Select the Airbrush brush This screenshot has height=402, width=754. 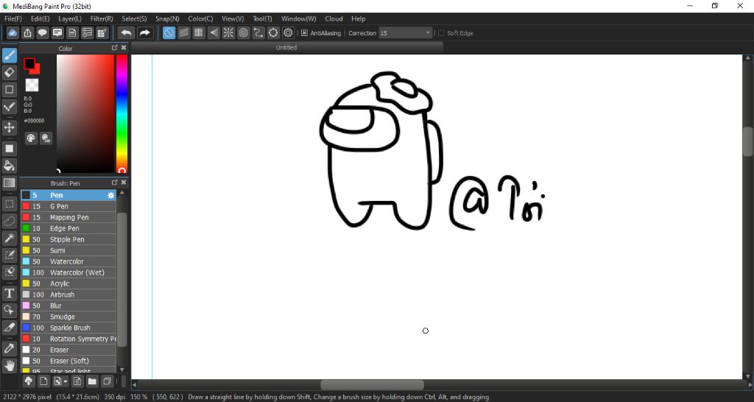pos(68,295)
